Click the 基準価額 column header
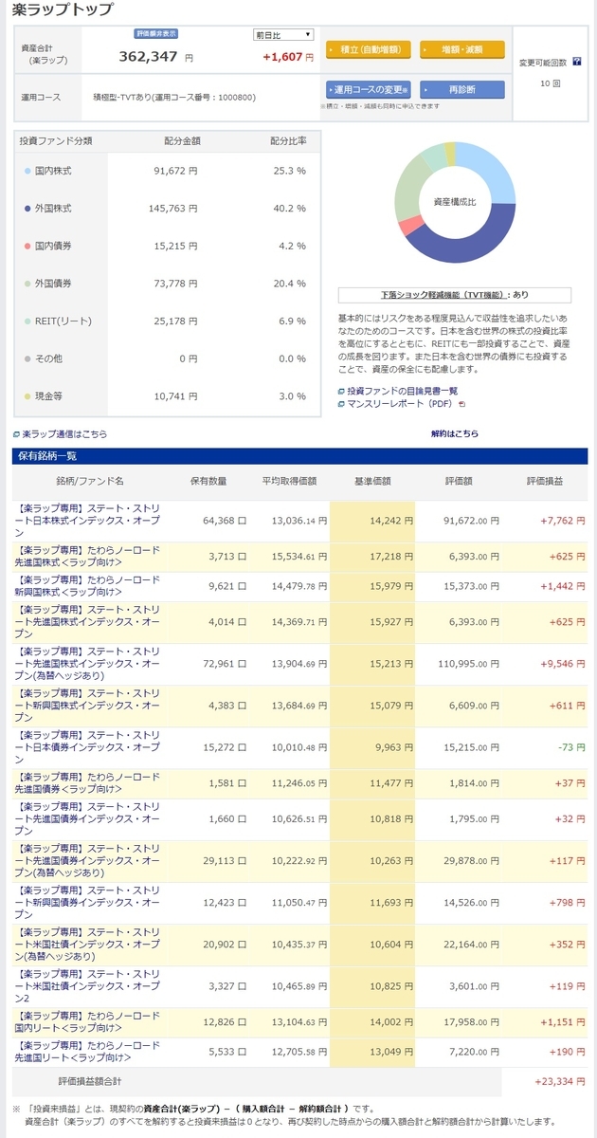This screenshot has width=597, height=1138. tap(371, 482)
